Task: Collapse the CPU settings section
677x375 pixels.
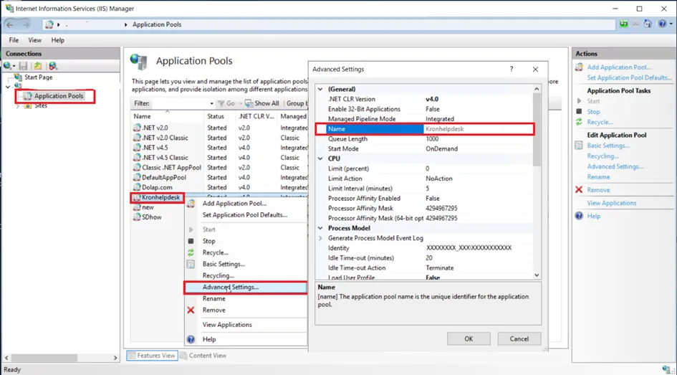Action: click(x=320, y=158)
